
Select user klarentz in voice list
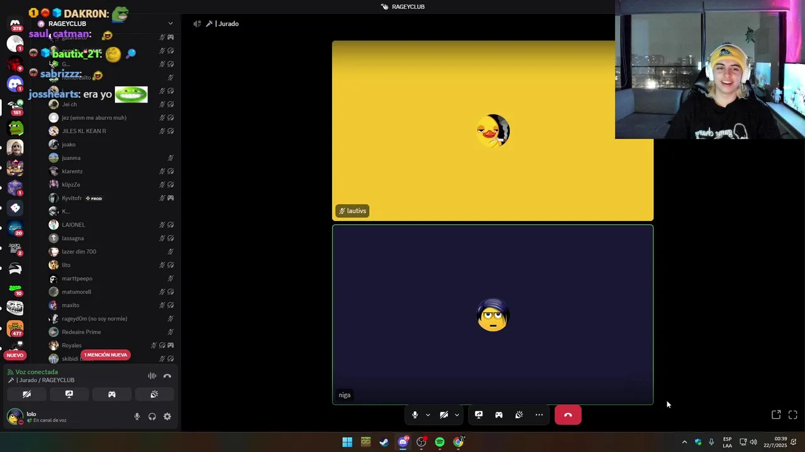pyautogui.click(x=72, y=171)
